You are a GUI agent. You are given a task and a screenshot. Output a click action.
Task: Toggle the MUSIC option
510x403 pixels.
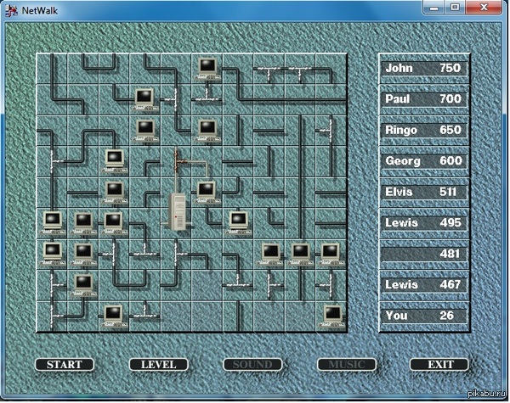346,365
